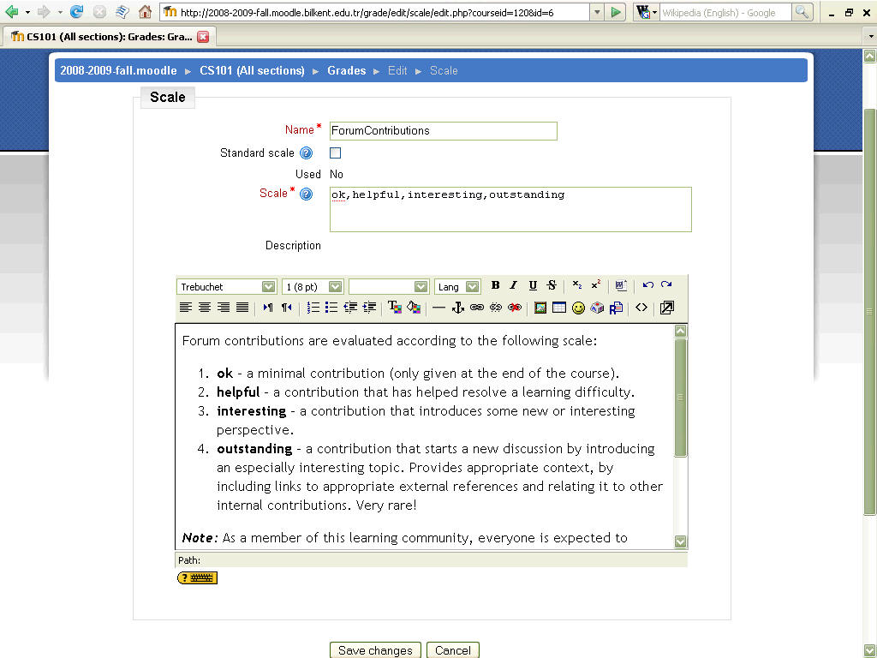The image size is (877, 658).
Task: Open the tab list dropdown
Action: point(870,37)
